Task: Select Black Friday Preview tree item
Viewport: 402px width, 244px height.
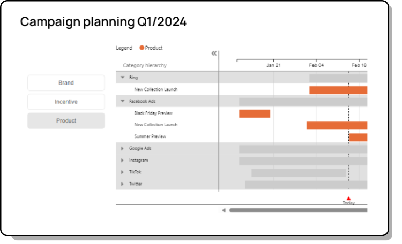Action: click(x=153, y=113)
